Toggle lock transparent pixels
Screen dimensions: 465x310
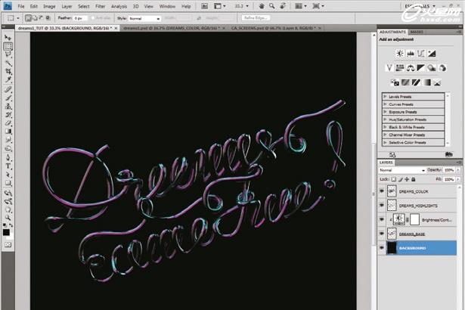pos(394,179)
